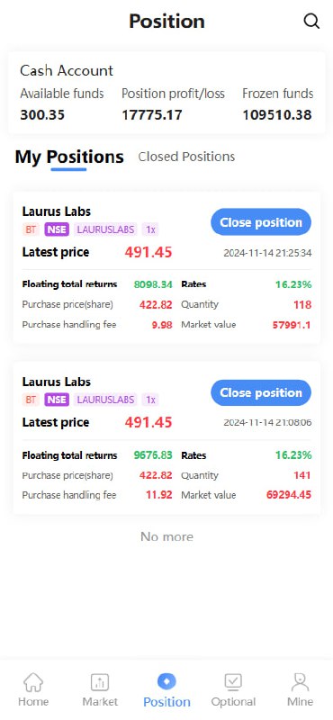333x720 pixels.
Task: Open Mine profile icon
Action: (x=300, y=682)
